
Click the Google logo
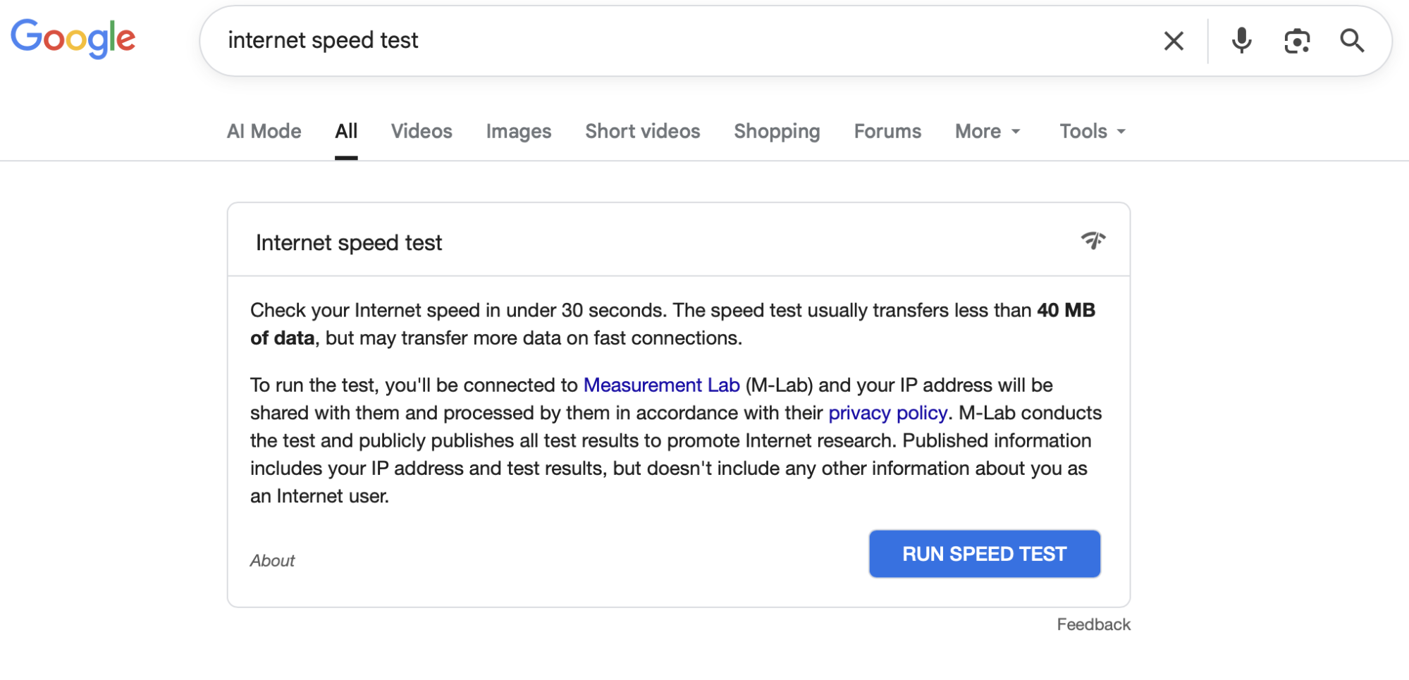click(x=73, y=39)
